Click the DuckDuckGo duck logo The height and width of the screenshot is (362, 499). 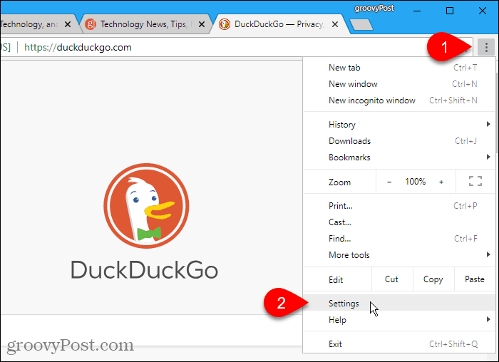coord(146,206)
